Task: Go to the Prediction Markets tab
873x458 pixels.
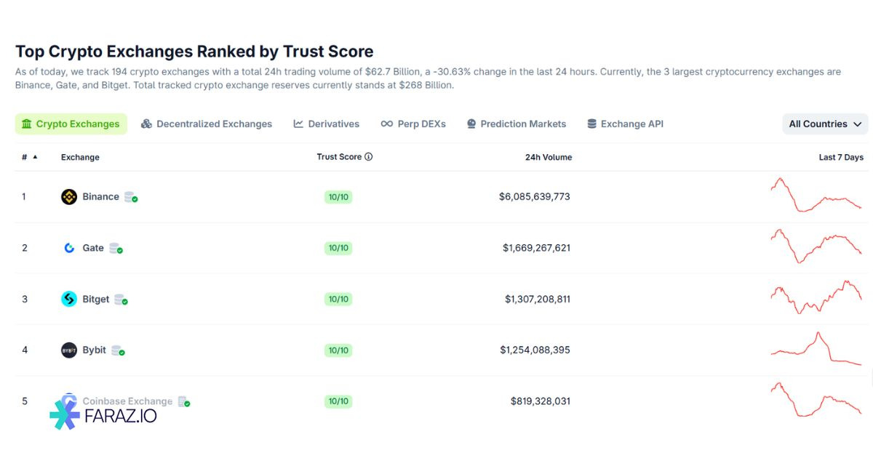Action: tap(517, 124)
